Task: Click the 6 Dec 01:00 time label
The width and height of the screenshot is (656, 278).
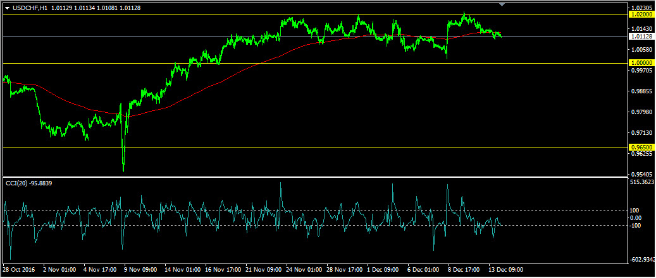Action: pos(424,270)
